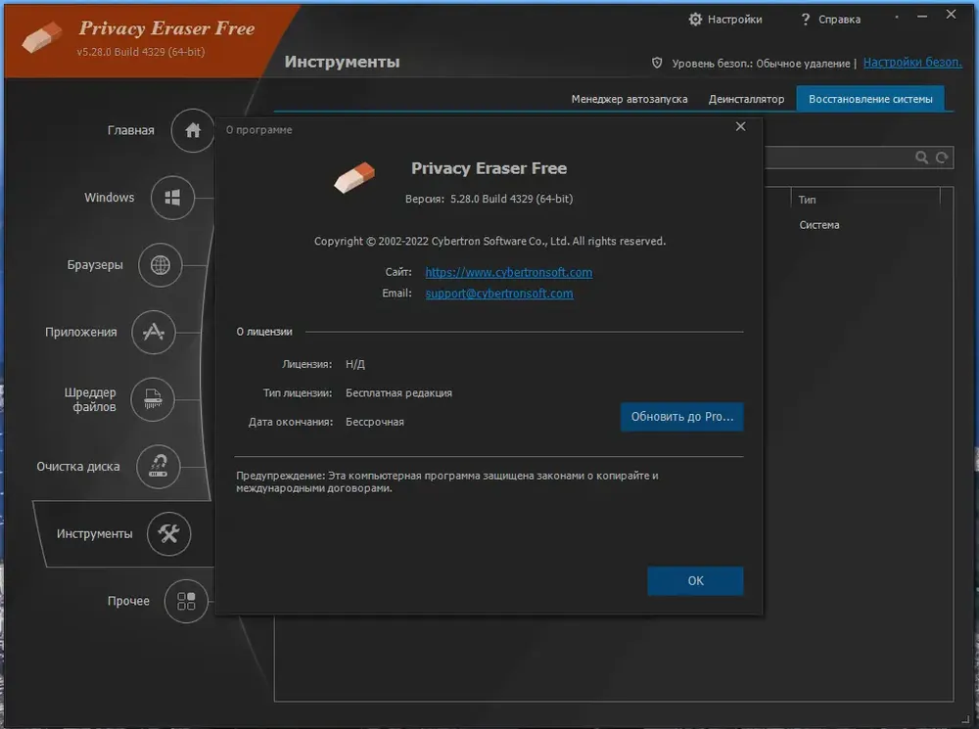979x729 pixels.
Task: Click the Copyright 2002-2022 Cybertron text
Action: (490, 241)
